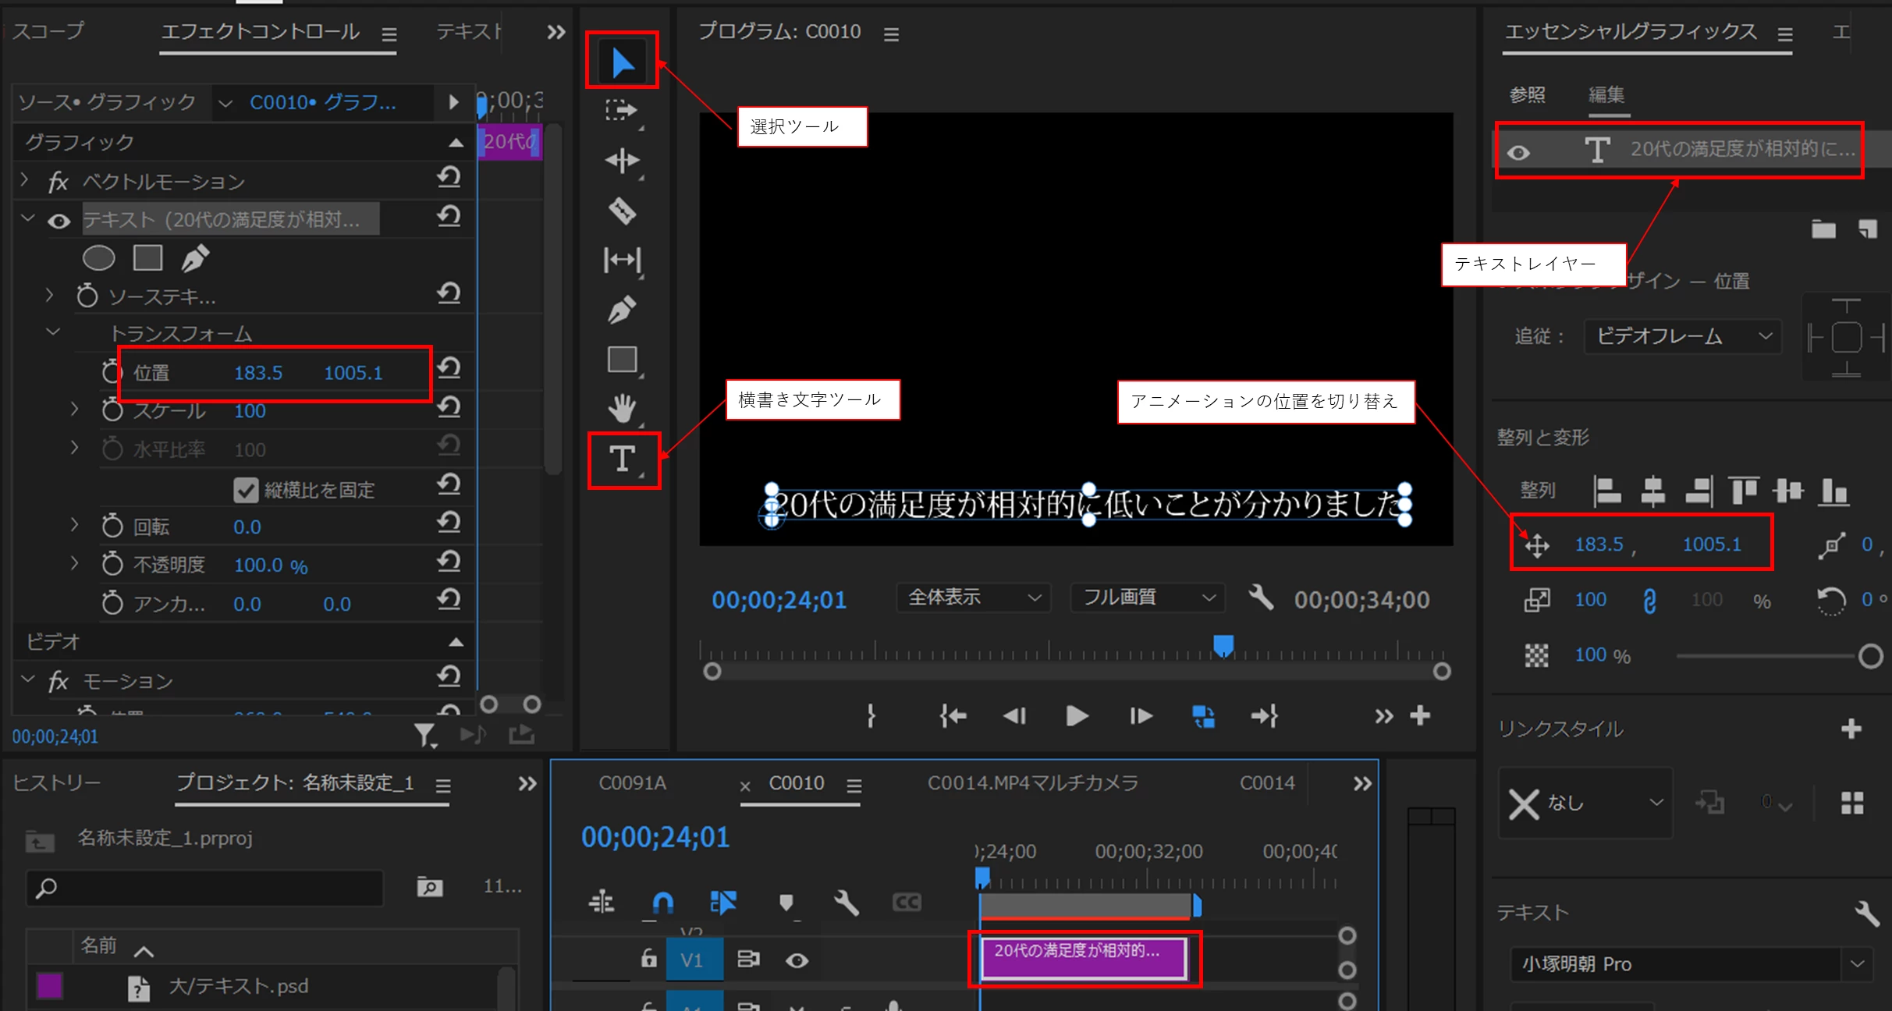1892x1011 pixels.
Task: Switch to the 参照 tab
Action: tap(1527, 95)
